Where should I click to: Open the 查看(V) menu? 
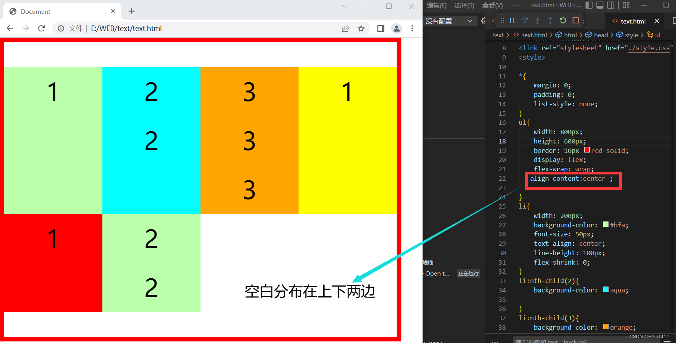coord(492,5)
